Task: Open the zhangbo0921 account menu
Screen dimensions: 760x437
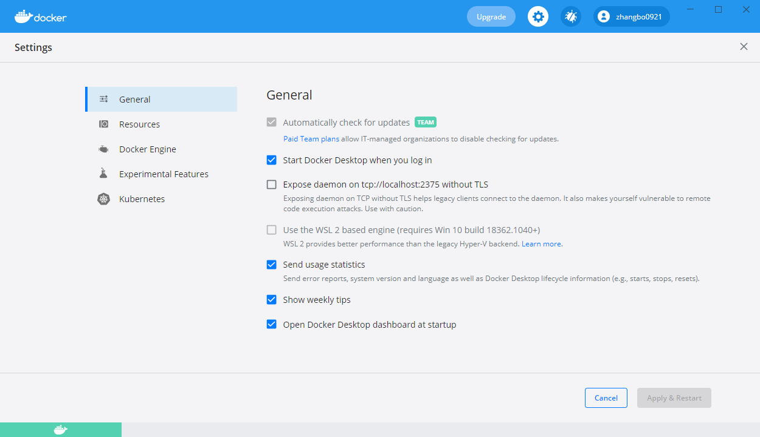Action: [x=632, y=16]
